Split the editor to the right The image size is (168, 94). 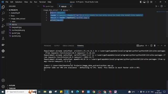tap(162, 6)
